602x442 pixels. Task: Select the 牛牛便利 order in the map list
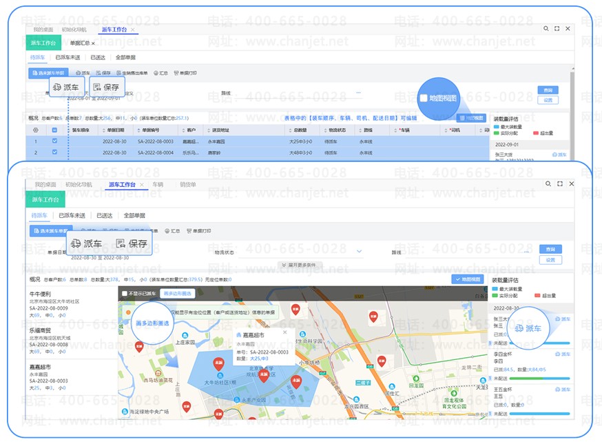(x=72, y=304)
